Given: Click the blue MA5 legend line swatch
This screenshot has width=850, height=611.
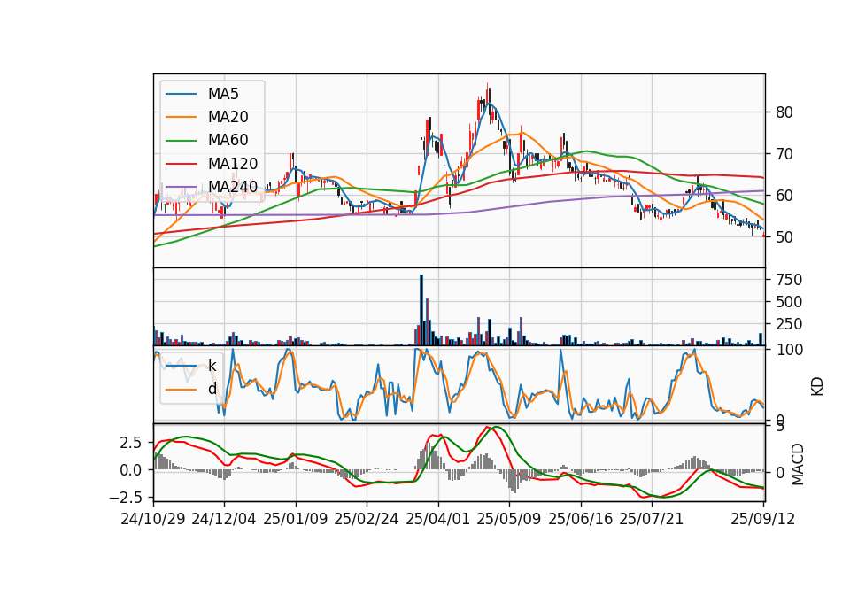Looking at the screenshot, I should pos(181,94).
